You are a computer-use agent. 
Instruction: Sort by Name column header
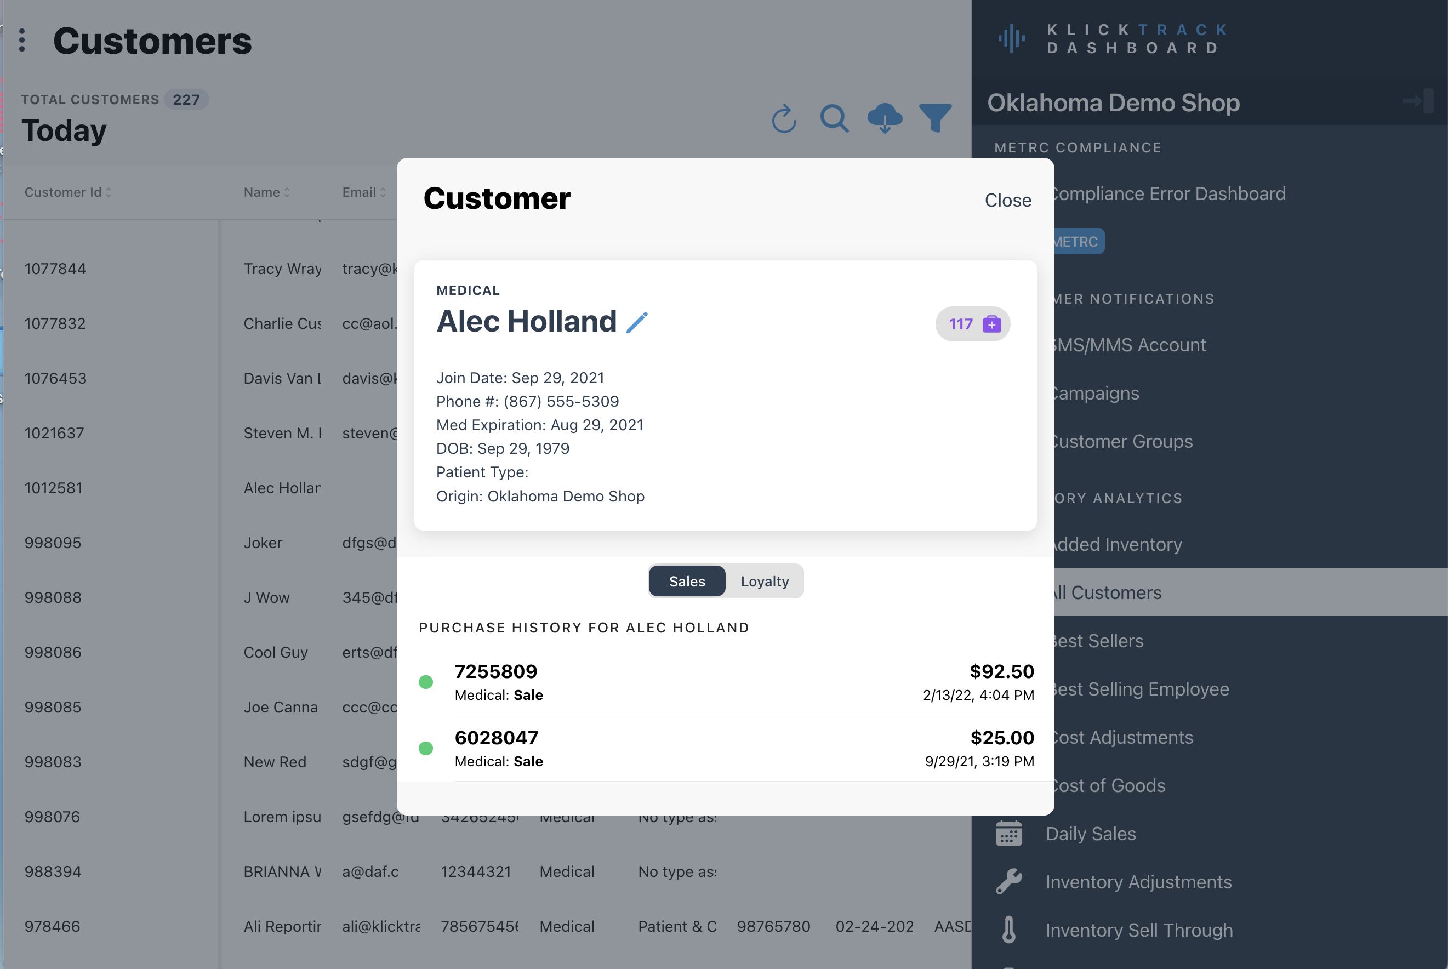266,192
